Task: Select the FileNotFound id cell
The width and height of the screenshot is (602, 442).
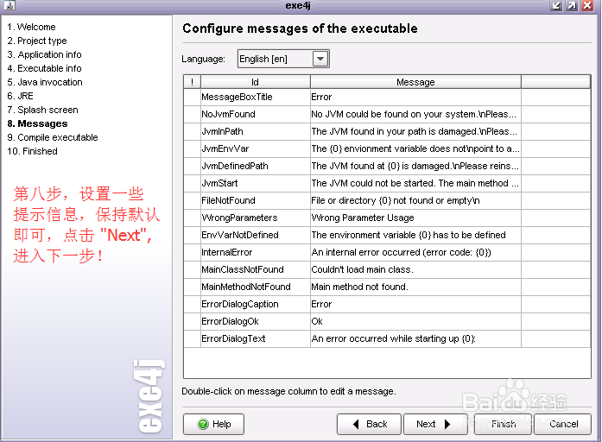Action: tap(256, 200)
